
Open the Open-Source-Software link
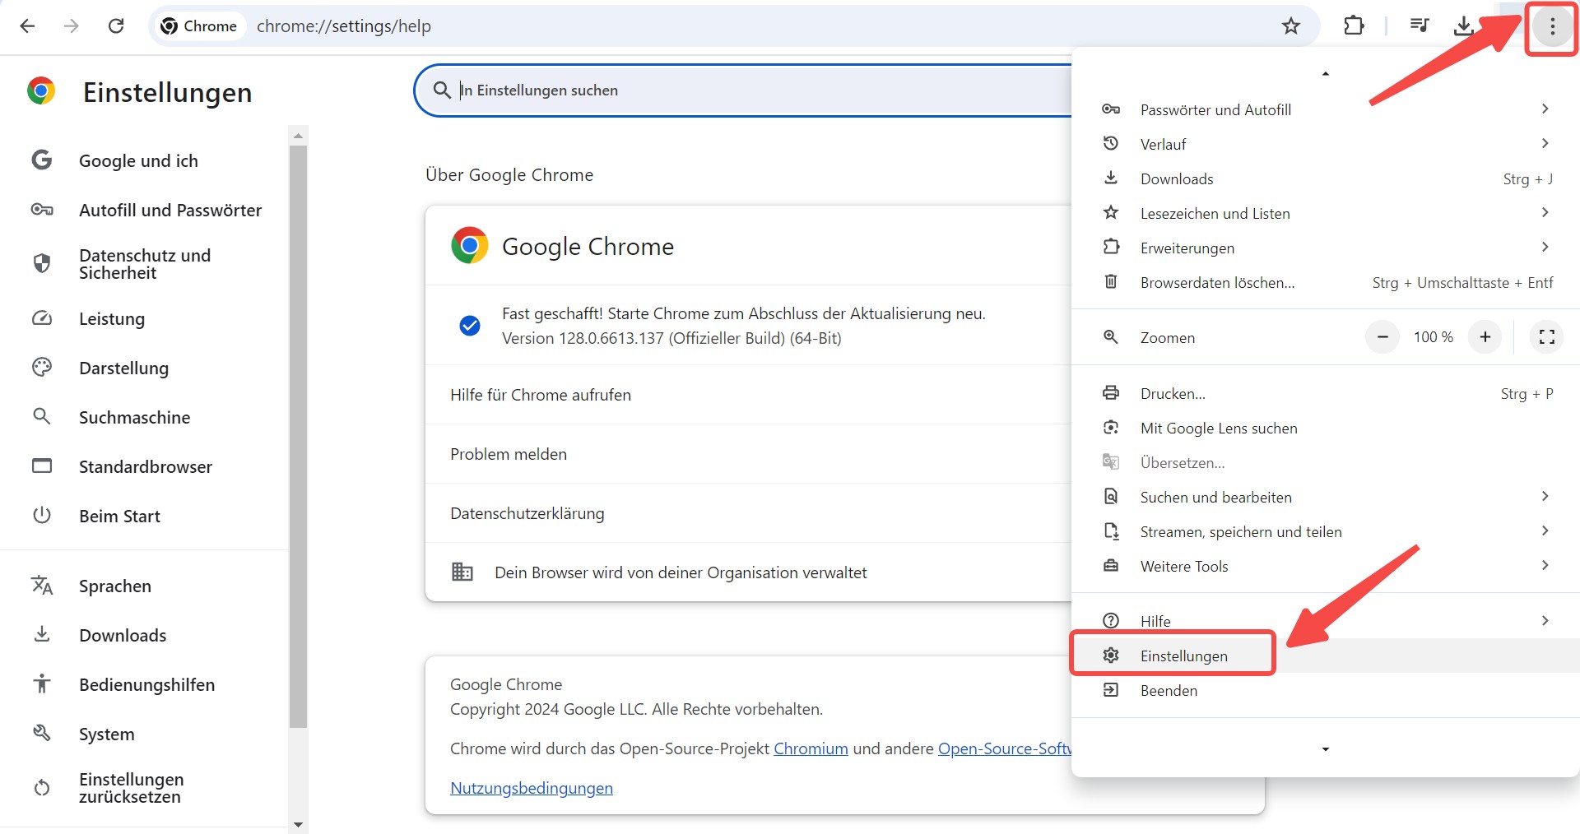[1005, 748]
